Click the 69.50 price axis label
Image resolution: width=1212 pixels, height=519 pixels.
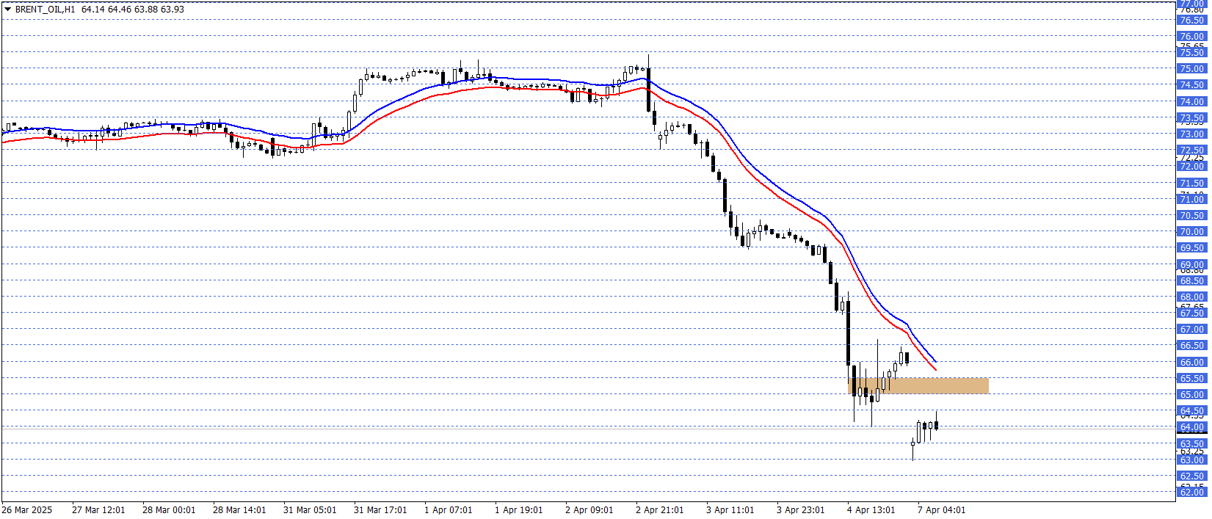coord(1191,248)
